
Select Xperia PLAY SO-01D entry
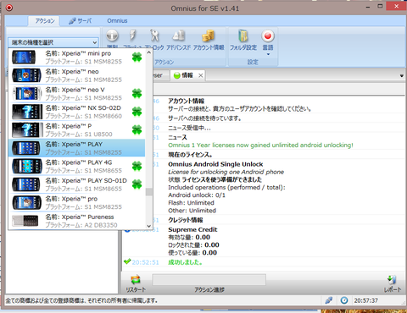click(77, 184)
